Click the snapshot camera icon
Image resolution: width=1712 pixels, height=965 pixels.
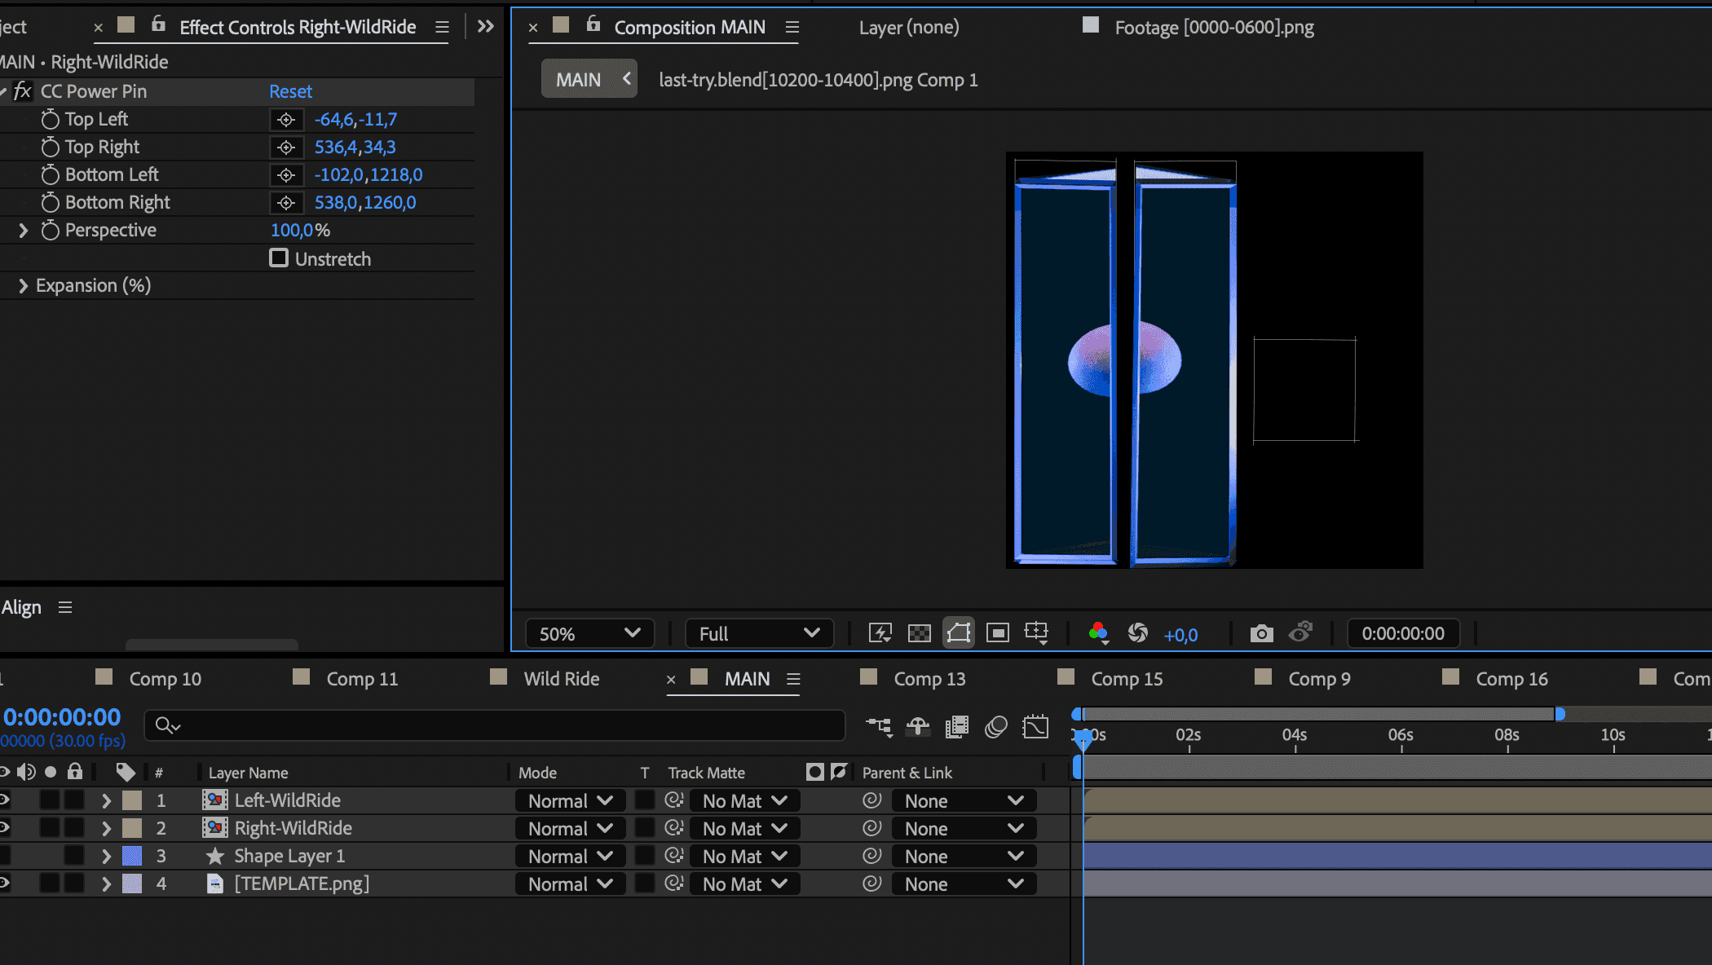click(1261, 633)
